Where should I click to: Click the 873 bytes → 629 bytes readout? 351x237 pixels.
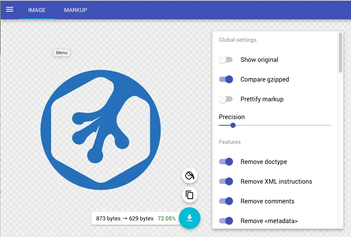pyautogui.click(x=125, y=218)
